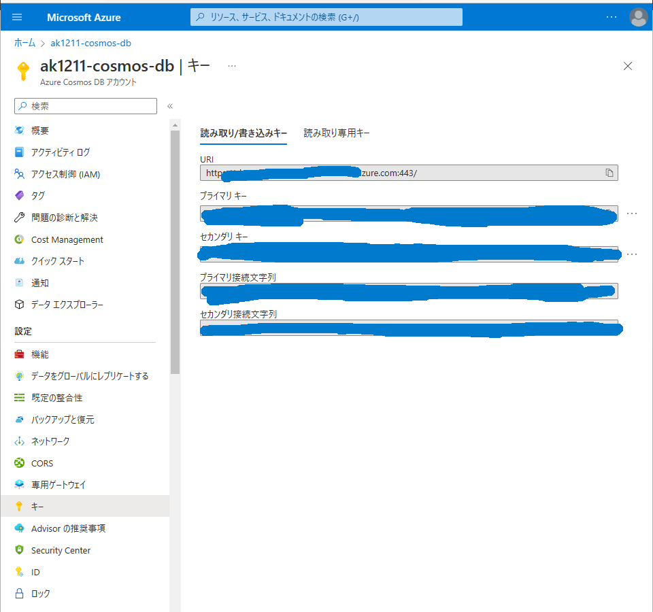Open the Azure portal hamburger menu
653x612 pixels.
pyautogui.click(x=17, y=17)
